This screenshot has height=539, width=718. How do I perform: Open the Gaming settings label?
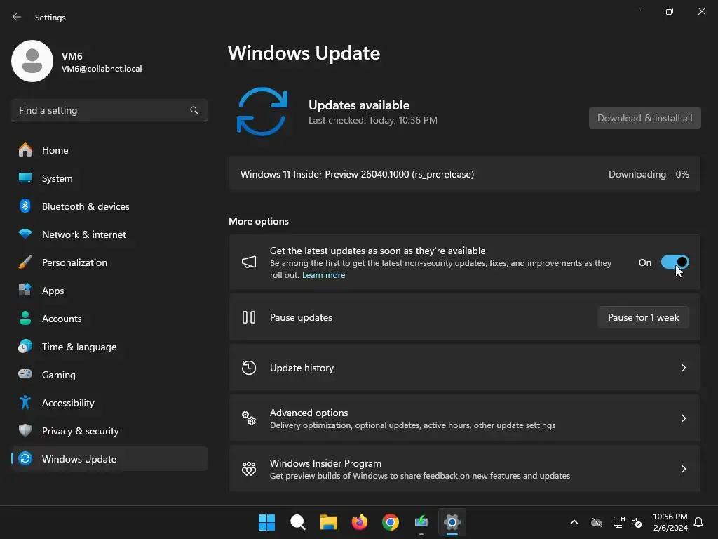point(59,375)
